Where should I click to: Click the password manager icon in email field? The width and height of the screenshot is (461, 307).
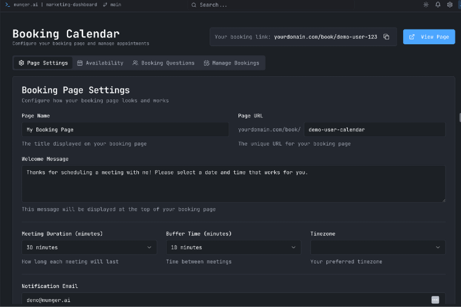(435, 300)
